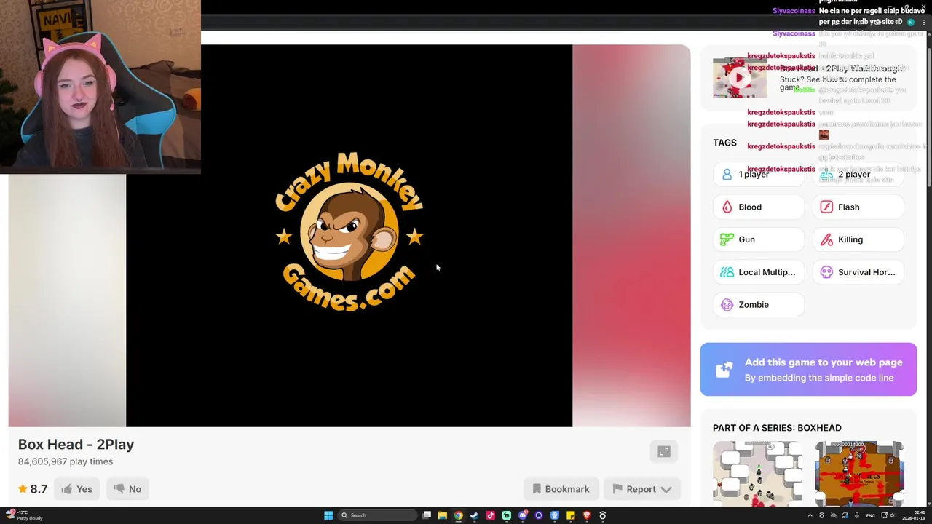
Task: Open TikTok app on taskbar
Action: click(491, 515)
